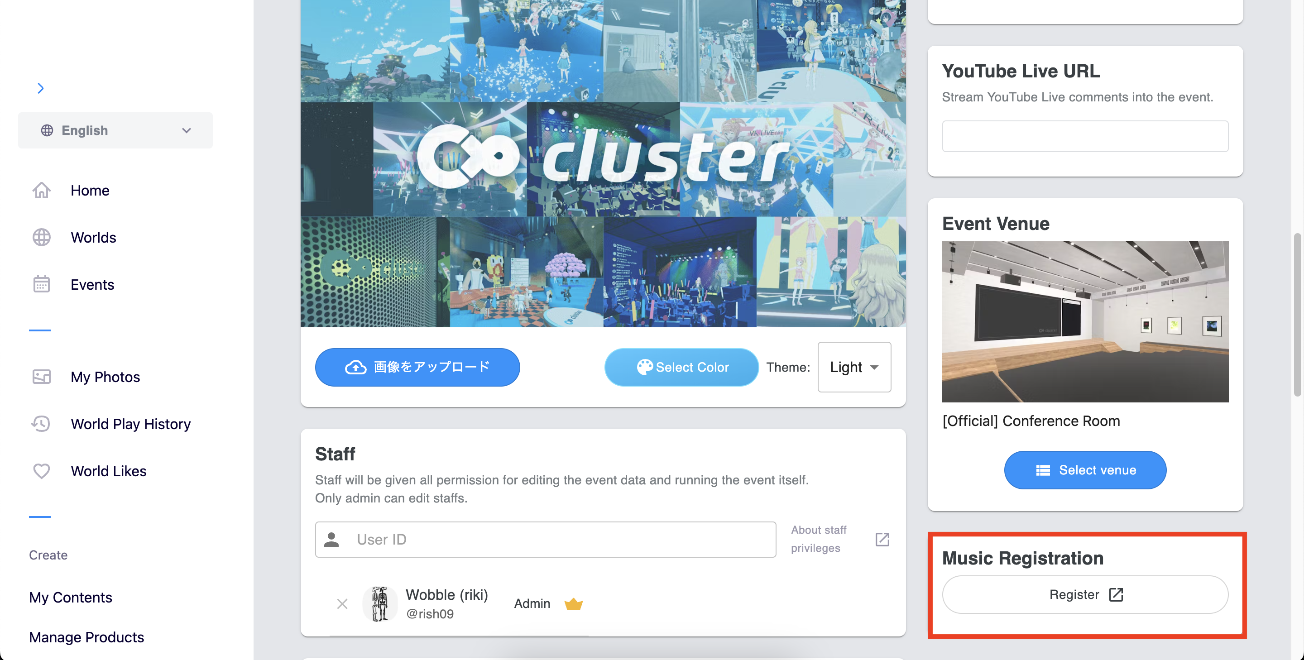Image resolution: width=1304 pixels, height=660 pixels.
Task: Open the Light theme dropdown
Action: click(x=854, y=367)
